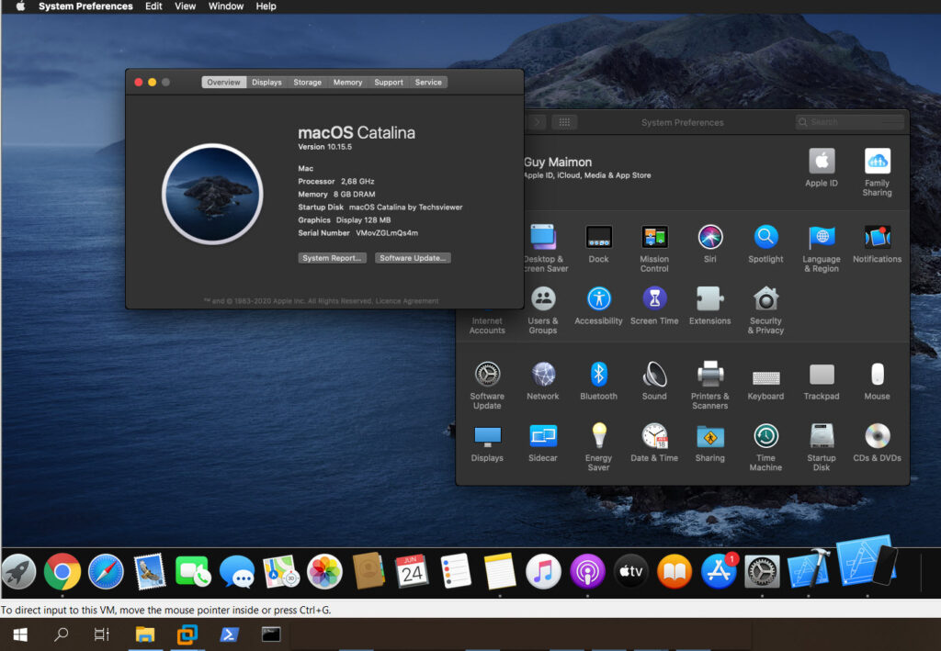Viewport: 941px width, 651px height.
Task: Open the Dock preference pane
Action: 598,244
